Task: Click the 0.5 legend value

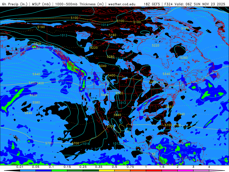Action: (114, 167)
